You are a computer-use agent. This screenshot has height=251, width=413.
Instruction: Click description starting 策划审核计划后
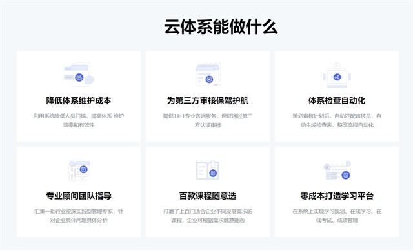(x=337, y=120)
